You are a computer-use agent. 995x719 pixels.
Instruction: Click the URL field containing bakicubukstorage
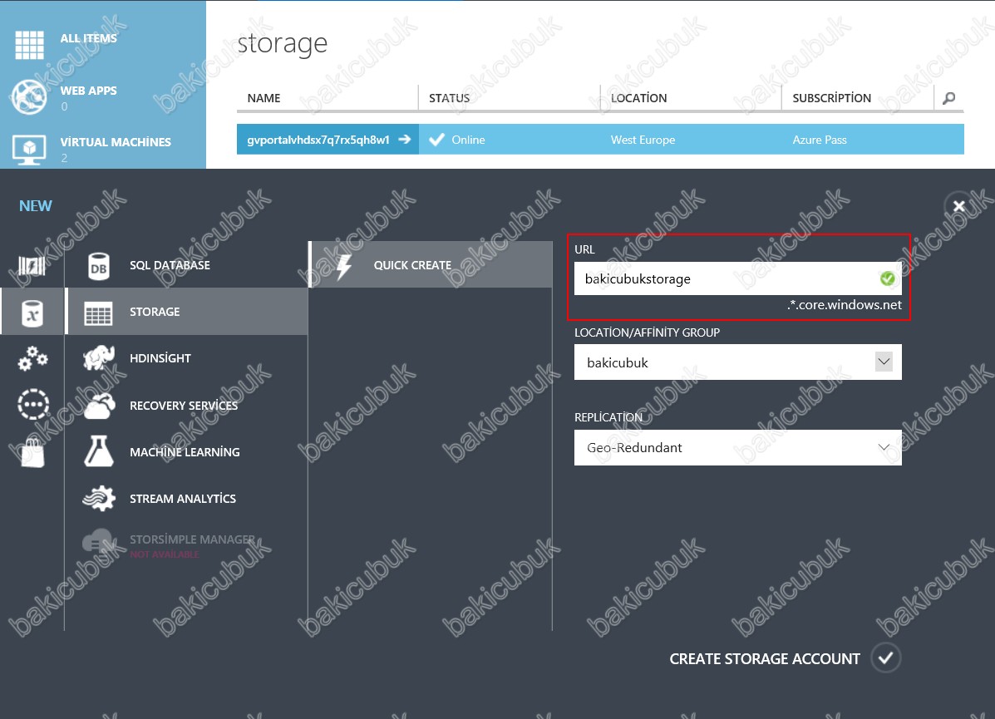[x=737, y=278]
